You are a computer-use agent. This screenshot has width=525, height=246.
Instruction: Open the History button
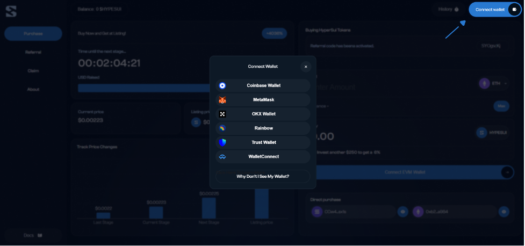point(448,9)
